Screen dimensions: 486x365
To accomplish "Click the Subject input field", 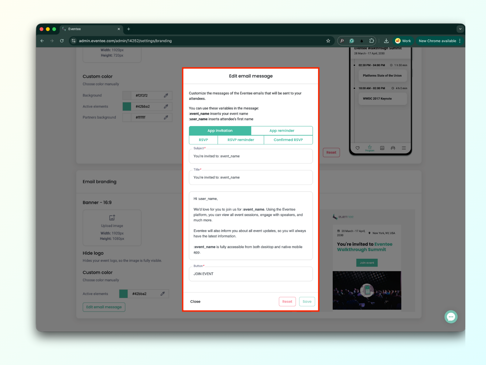I will (251, 156).
